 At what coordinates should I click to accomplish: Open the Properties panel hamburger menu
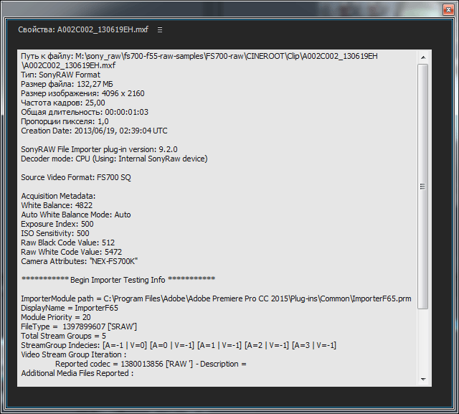(160, 30)
